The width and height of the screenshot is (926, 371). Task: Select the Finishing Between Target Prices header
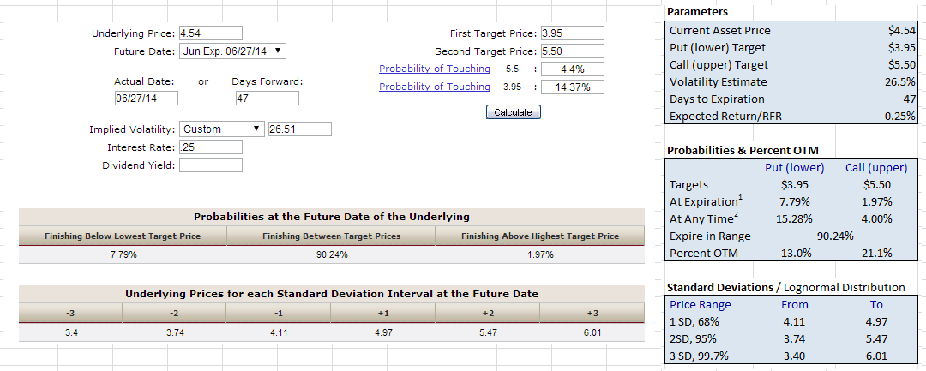coord(331,236)
